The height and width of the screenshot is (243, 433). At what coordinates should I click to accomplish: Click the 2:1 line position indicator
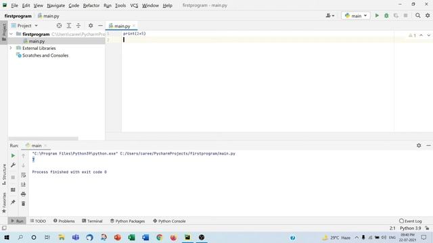(392, 228)
